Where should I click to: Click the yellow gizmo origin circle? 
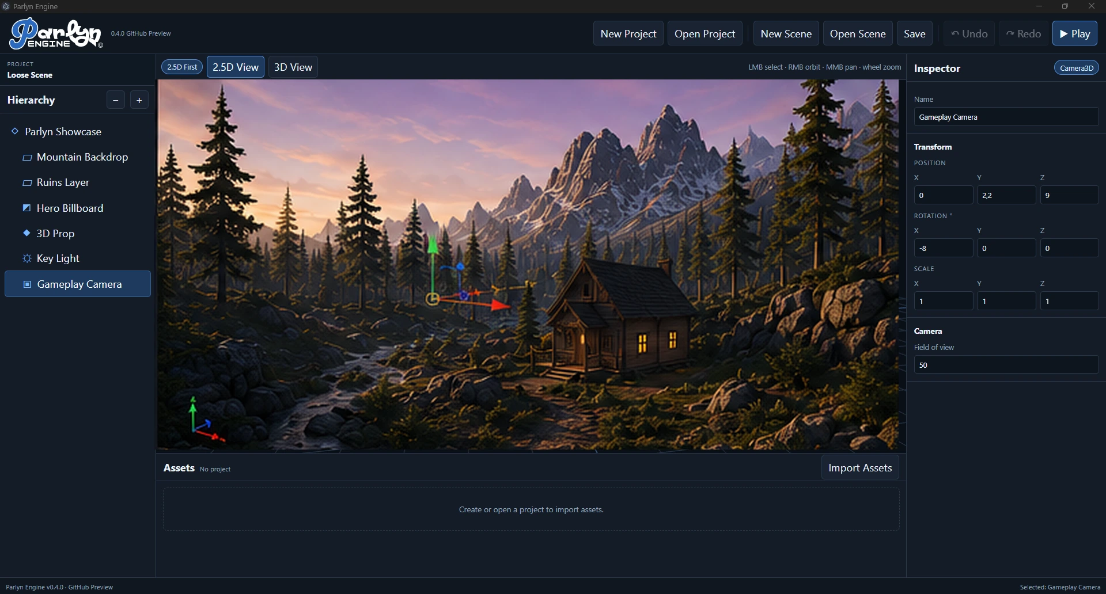click(432, 299)
